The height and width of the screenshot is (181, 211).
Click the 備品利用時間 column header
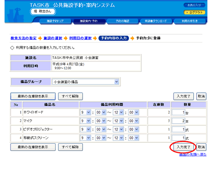pos(113,105)
